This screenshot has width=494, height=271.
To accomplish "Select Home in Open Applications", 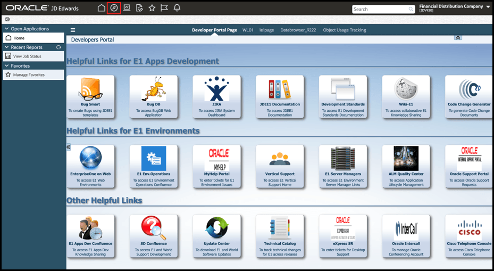I will click(34, 38).
